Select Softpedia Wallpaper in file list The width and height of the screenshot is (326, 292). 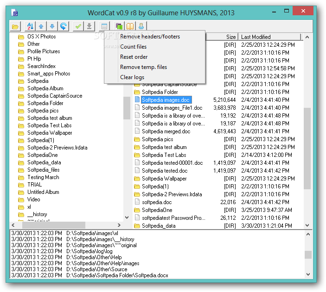(x=164, y=179)
